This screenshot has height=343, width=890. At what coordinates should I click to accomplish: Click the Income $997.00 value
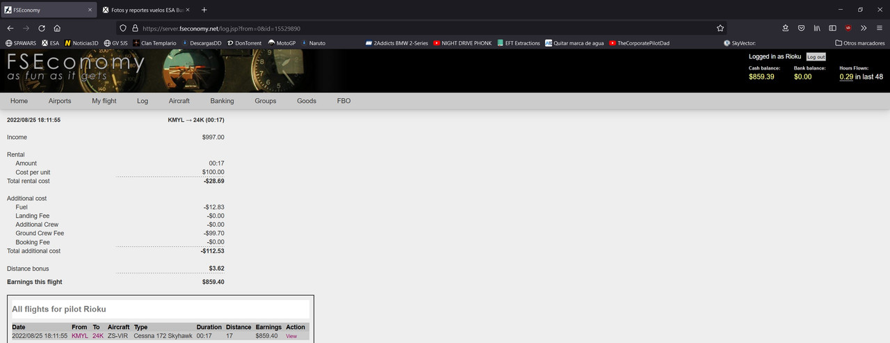(x=213, y=137)
